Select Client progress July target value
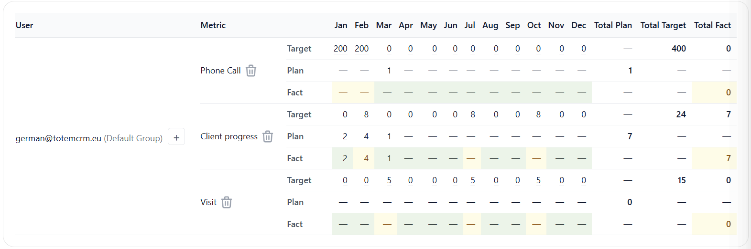This screenshot has width=751, height=249. (472, 114)
